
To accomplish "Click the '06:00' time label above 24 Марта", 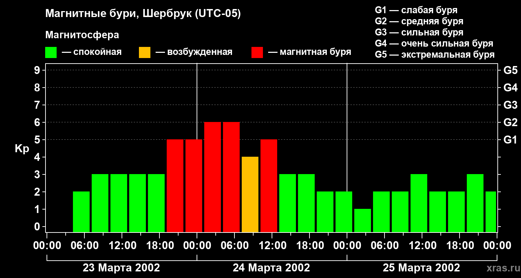I will point(234,245).
